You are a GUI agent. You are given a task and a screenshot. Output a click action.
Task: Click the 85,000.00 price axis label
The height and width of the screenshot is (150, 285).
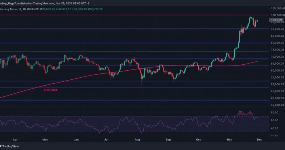point(277,36)
